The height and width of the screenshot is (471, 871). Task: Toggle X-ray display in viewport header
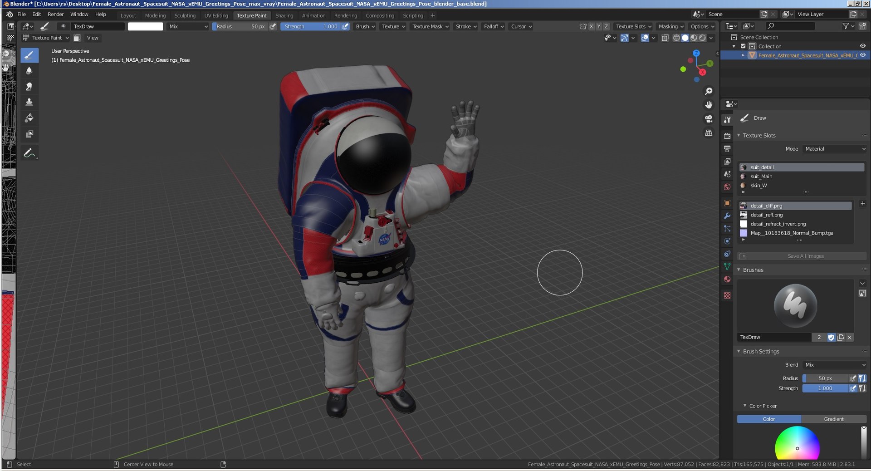665,38
